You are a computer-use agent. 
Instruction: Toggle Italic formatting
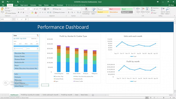pyautogui.click(x=21, y=12)
